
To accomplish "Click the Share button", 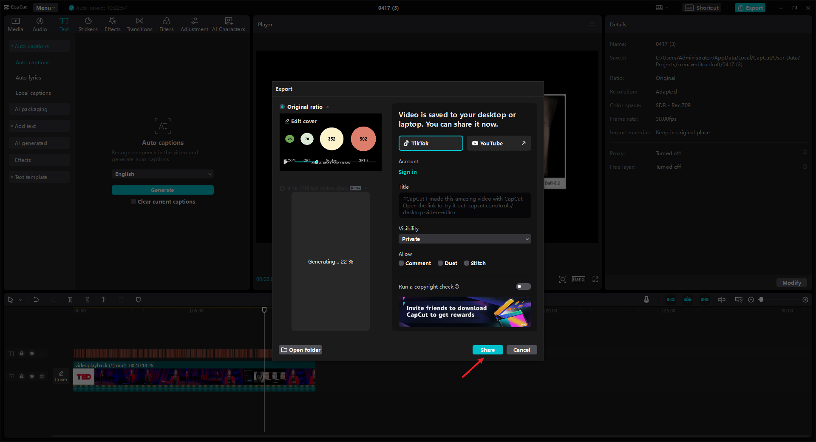I will (x=488, y=350).
